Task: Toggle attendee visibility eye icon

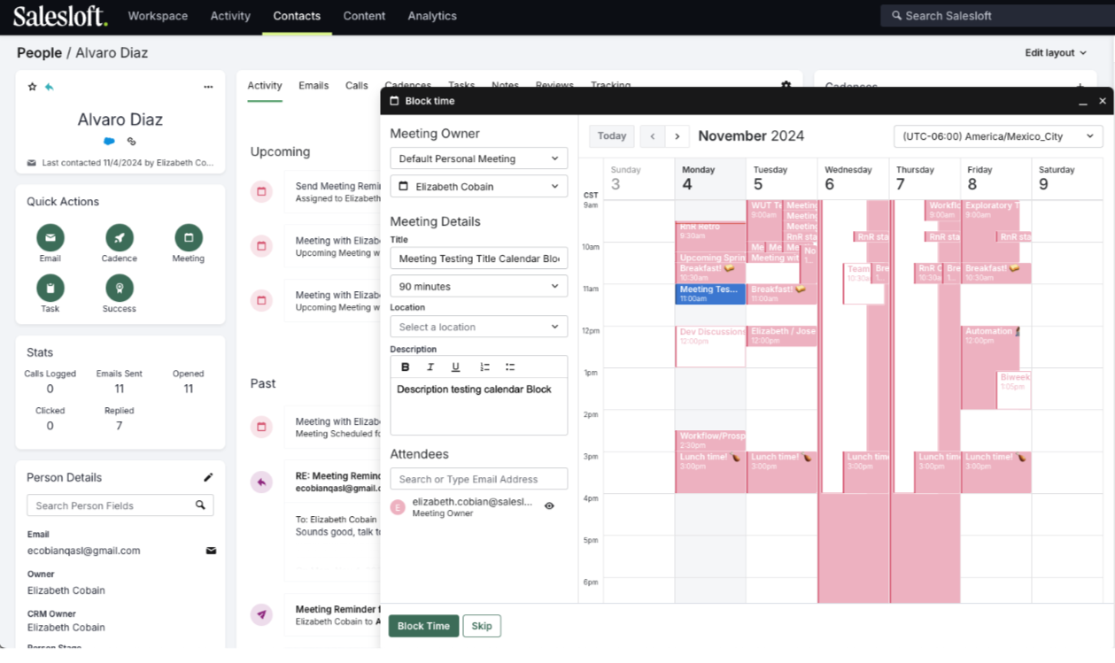Action: tap(549, 506)
